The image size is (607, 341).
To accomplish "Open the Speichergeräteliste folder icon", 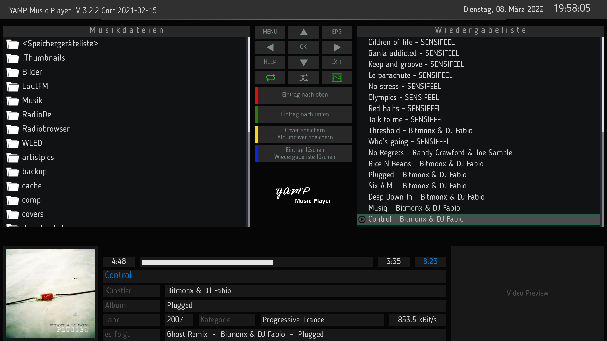I will pos(13,44).
